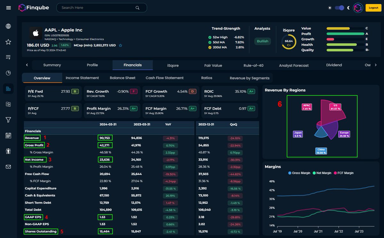The width and height of the screenshot is (384, 238).
Task: Click the FCF Growth D grade badge
Action: pyautogui.click(x=192, y=91)
